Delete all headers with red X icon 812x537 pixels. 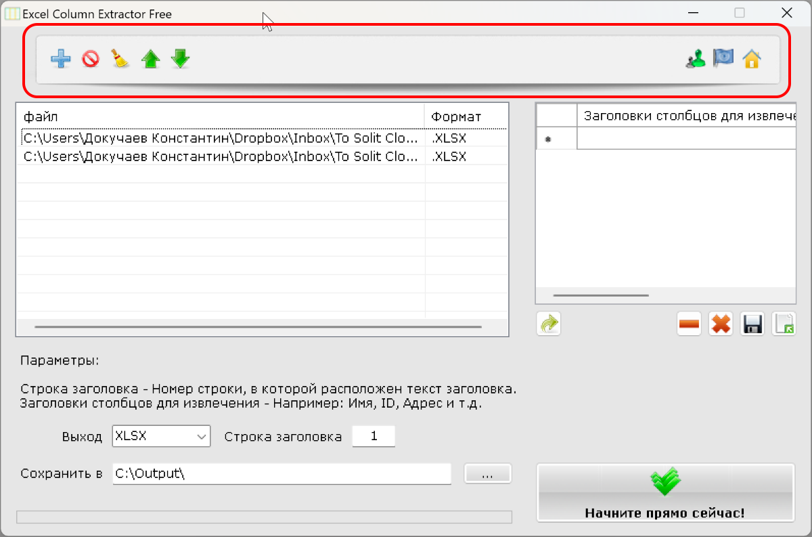tap(721, 324)
